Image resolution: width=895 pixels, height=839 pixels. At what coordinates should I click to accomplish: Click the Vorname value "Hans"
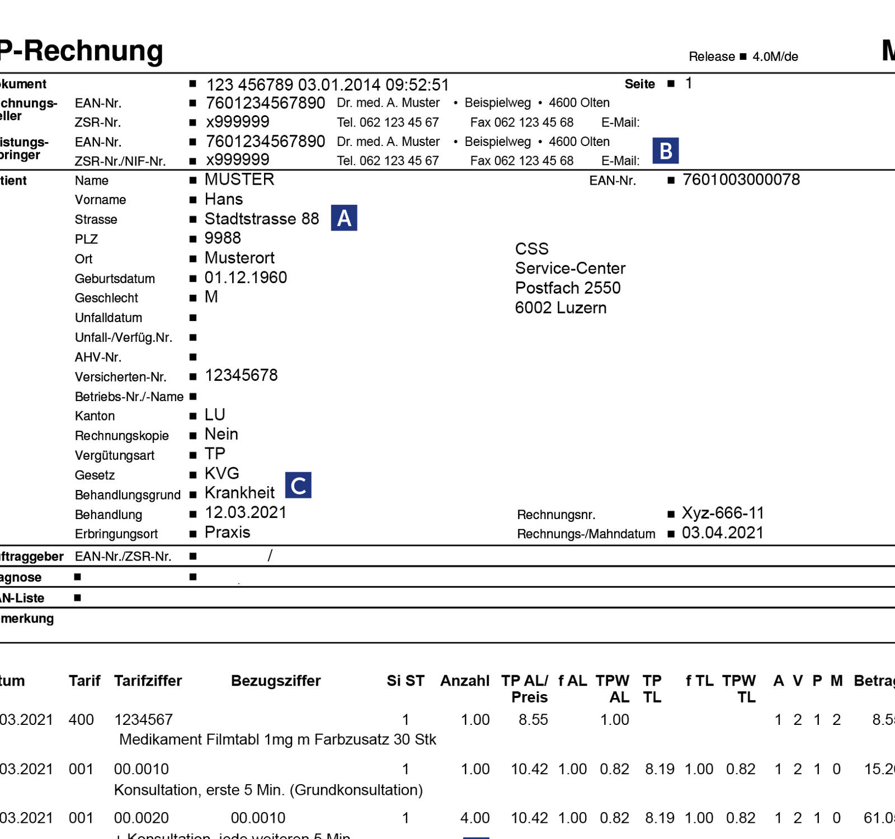[x=224, y=199]
